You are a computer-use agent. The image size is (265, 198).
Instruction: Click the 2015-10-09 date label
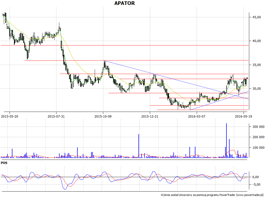(x=103, y=116)
